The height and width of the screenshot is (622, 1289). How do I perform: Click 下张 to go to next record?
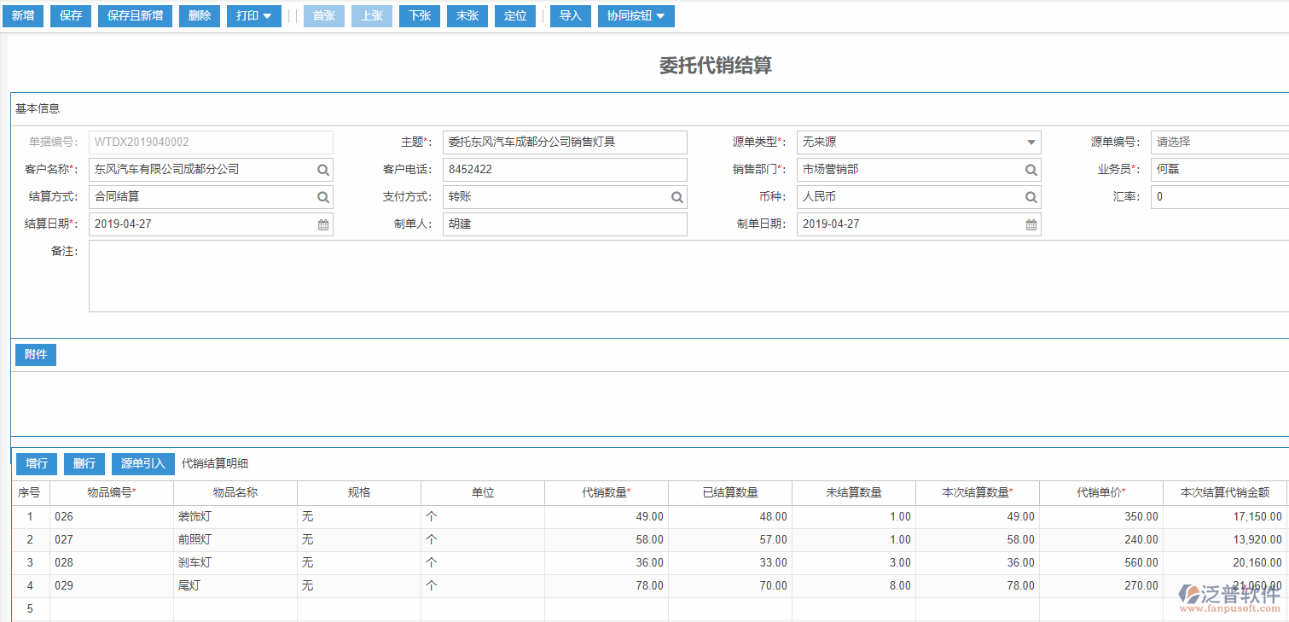[x=420, y=16]
